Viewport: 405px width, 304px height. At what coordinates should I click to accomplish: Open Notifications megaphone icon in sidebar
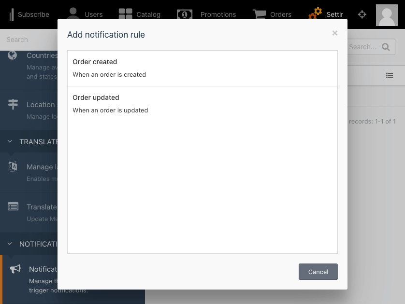pyautogui.click(x=15, y=269)
